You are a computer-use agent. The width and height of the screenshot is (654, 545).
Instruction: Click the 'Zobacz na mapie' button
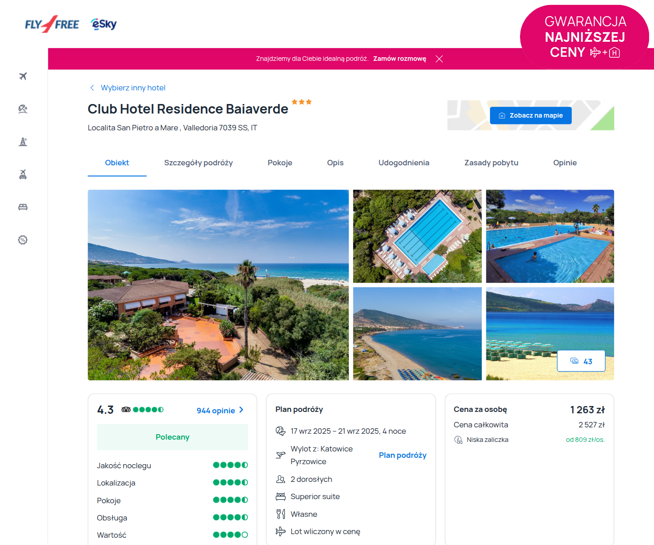(530, 115)
